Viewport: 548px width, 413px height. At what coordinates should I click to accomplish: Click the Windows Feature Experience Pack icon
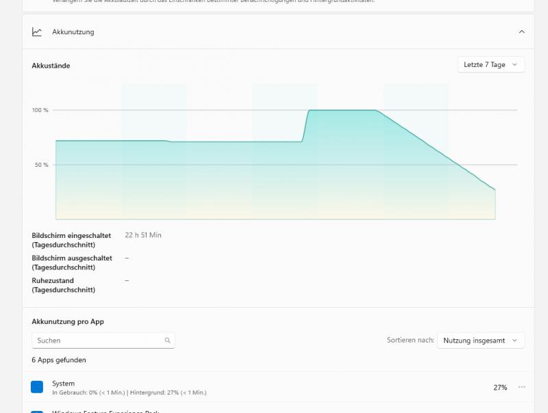37,410
